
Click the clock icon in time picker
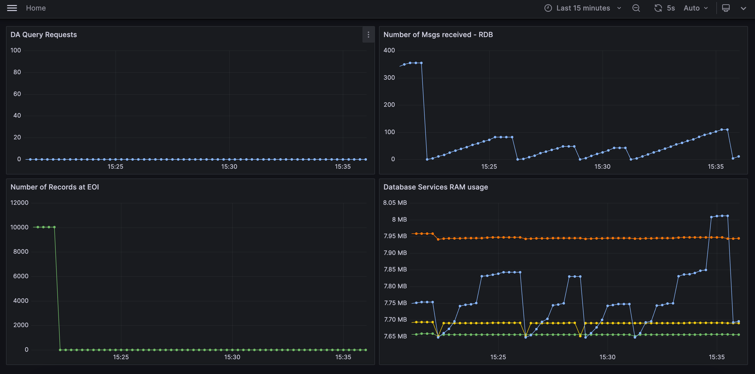point(548,8)
